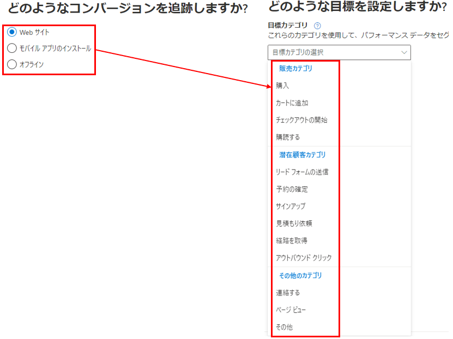453x339 pixels.
Task: Open the 目標カテゴリの選択 dropdown
Action: (339, 52)
